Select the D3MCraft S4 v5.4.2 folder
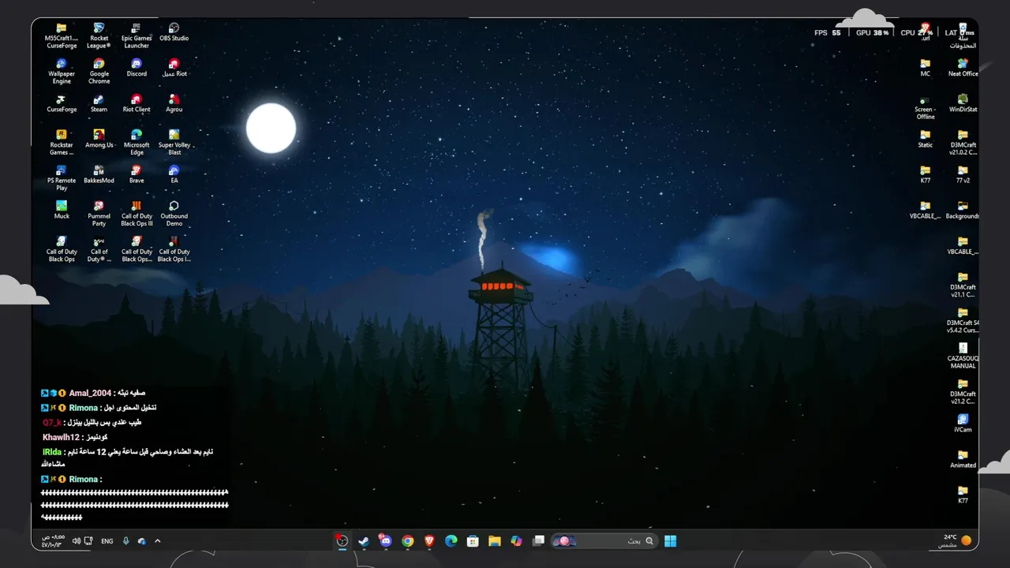The image size is (1010, 568). click(963, 319)
